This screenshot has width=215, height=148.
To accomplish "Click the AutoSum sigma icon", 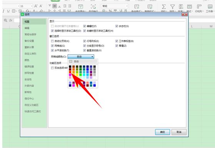I will click(x=164, y=7).
